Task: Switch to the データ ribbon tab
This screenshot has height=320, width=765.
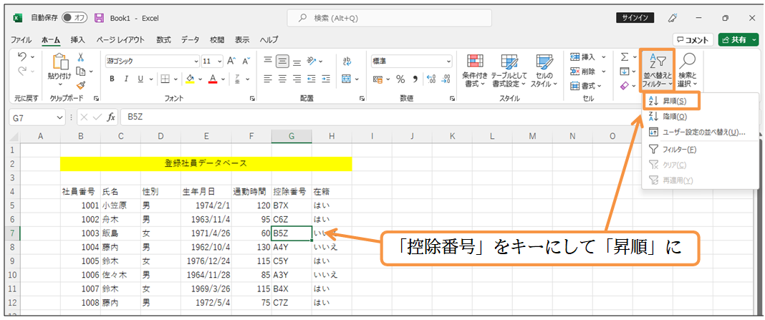Action: tap(190, 39)
